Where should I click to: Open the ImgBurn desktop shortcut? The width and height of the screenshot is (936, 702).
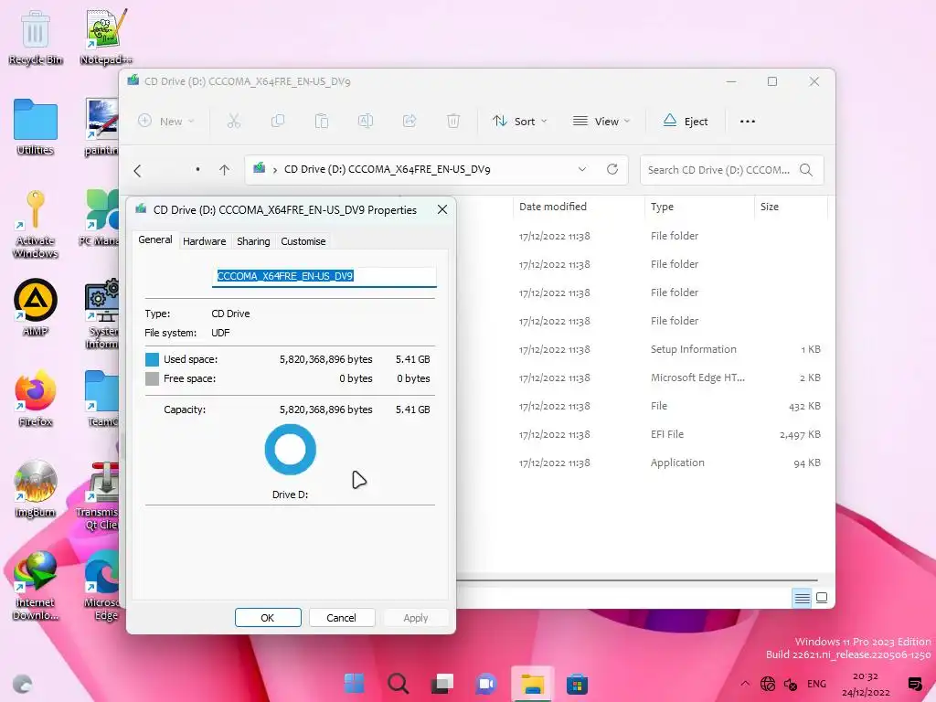coord(36,490)
